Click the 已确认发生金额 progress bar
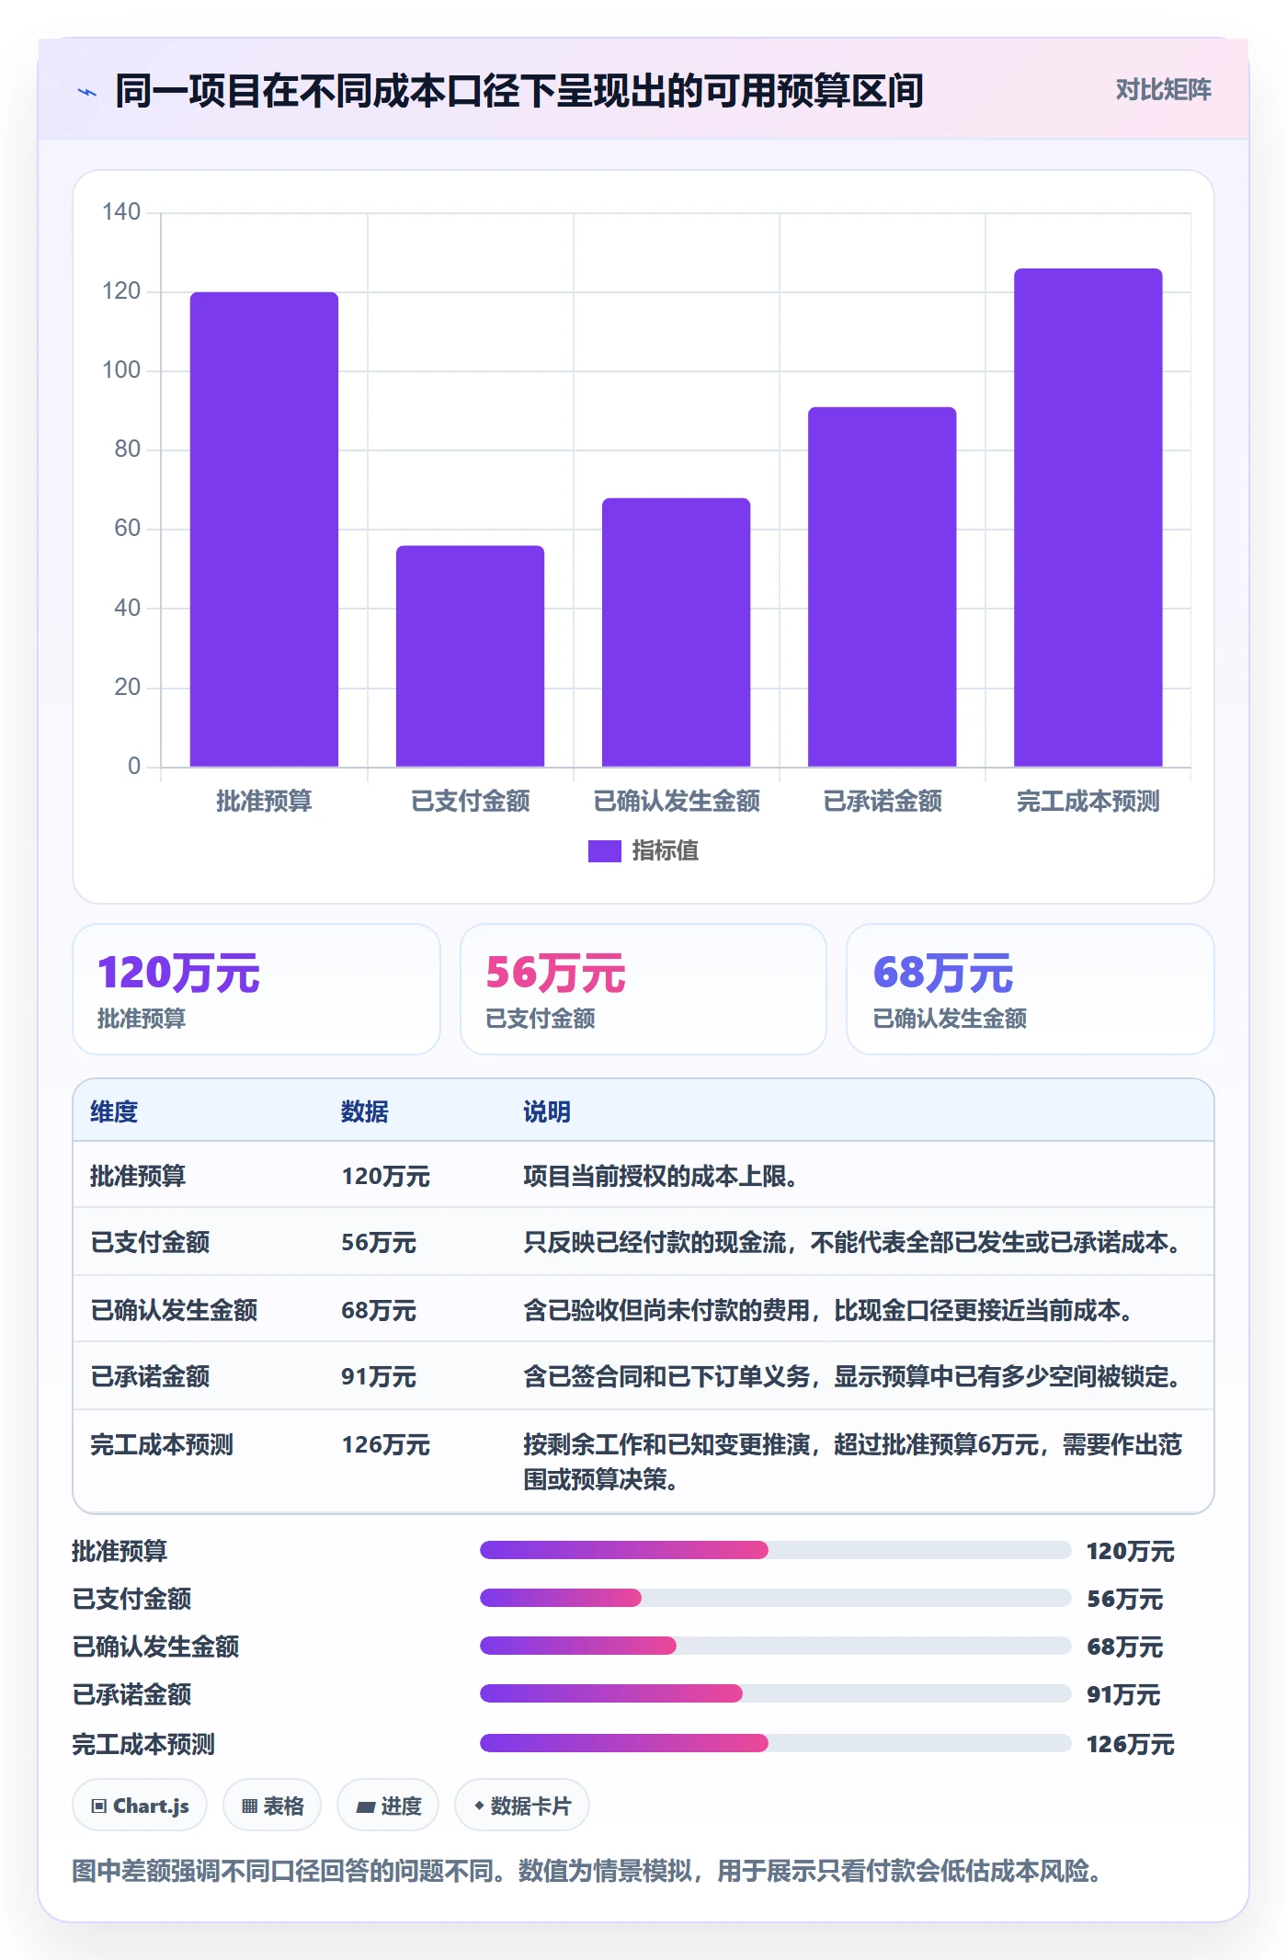The height and width of the screenshot is (1960, 1287). [776, 1647]
